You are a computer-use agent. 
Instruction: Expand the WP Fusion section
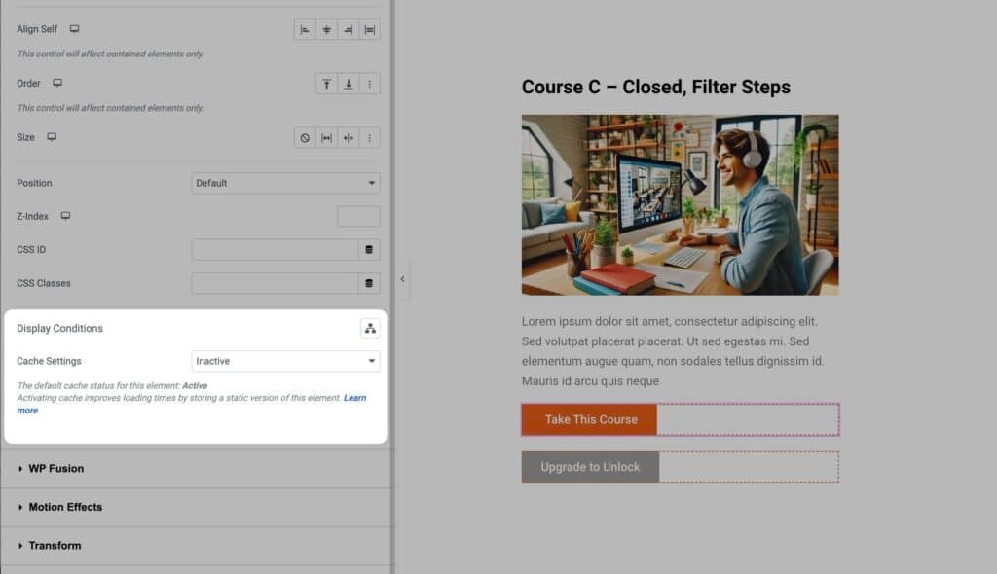coord(196,469)
